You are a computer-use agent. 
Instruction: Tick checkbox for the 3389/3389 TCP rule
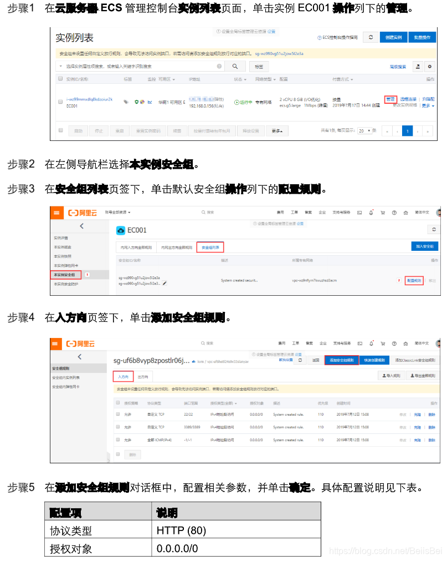point(118,427)
